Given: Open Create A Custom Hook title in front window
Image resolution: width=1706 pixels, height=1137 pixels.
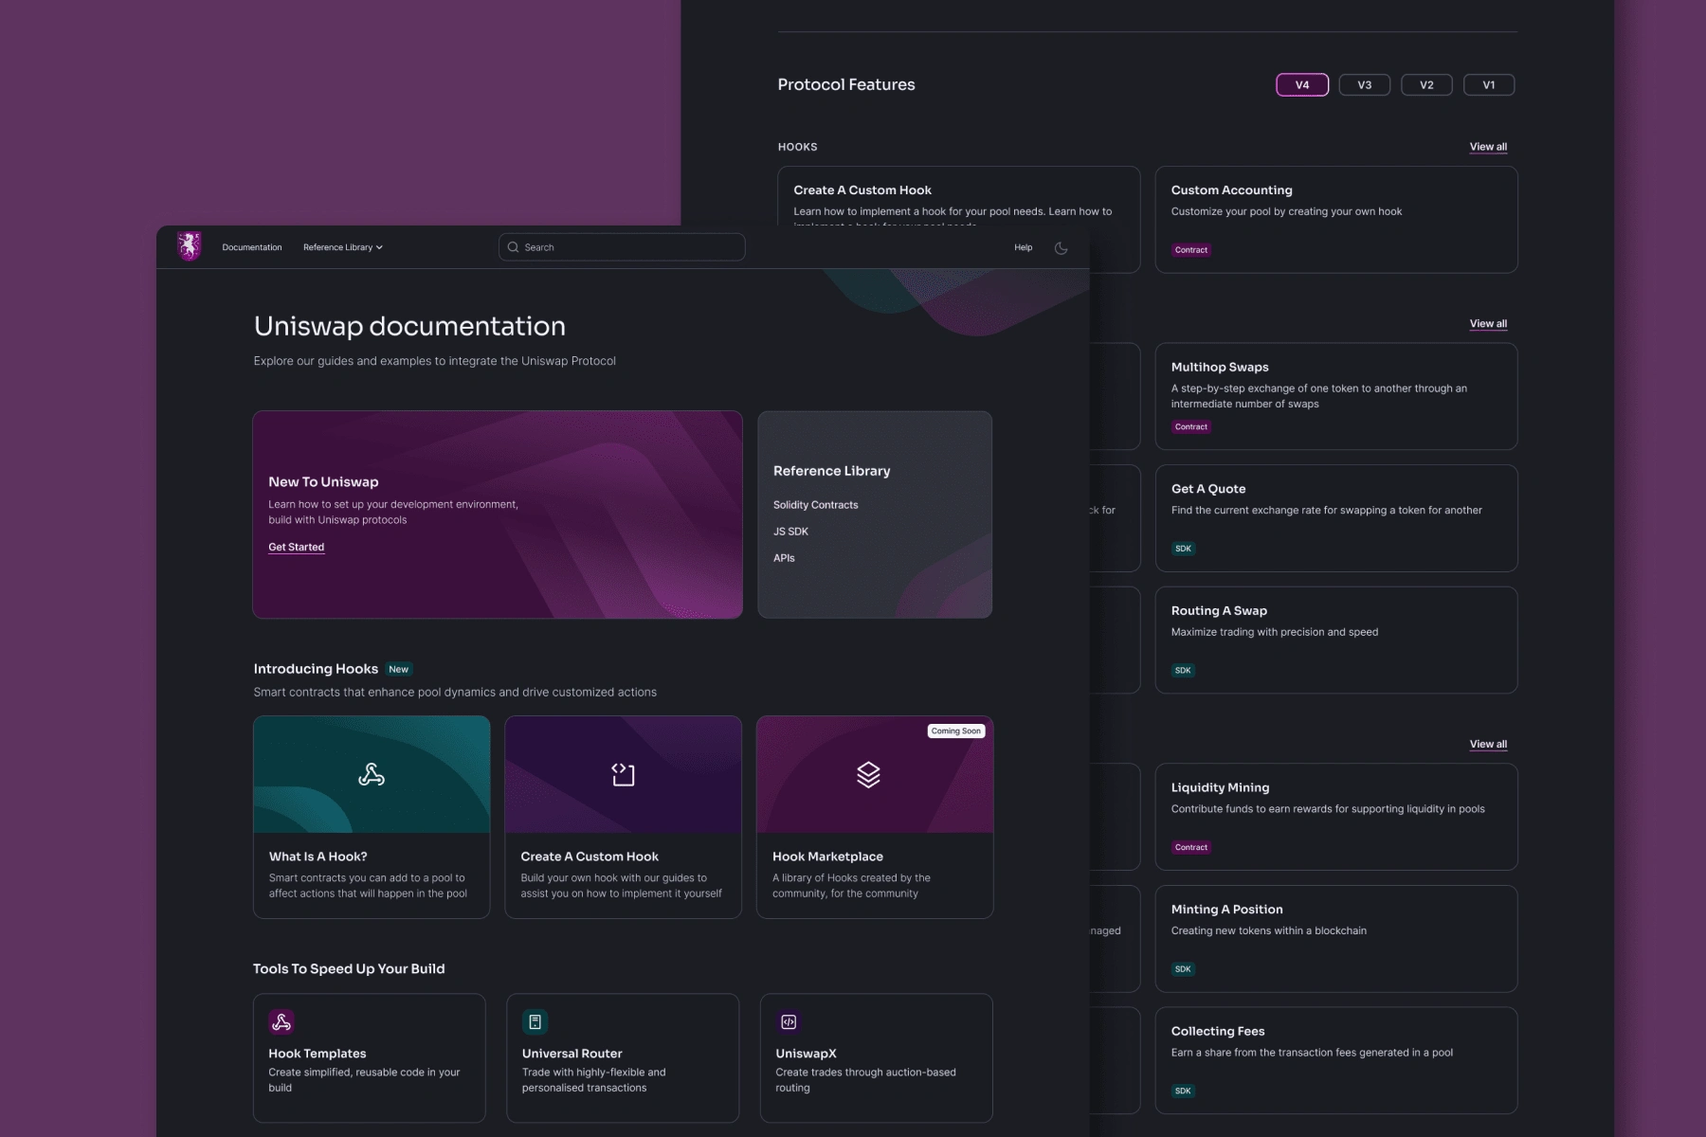Looking at the screenshot, I should 590,857.
